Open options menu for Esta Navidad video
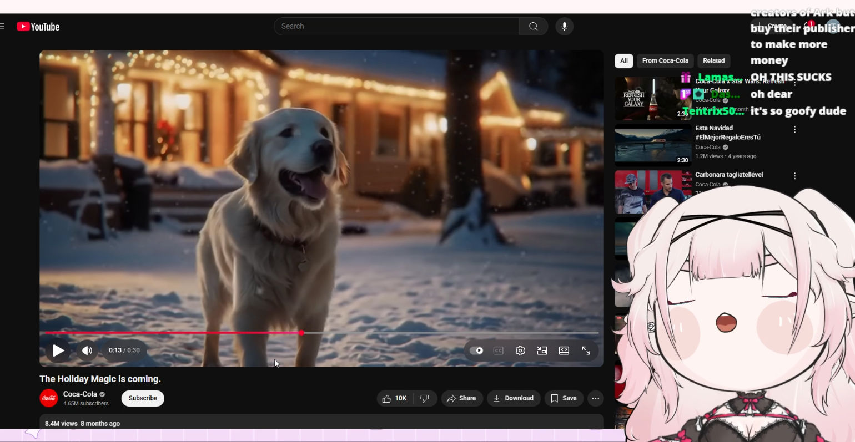 795,129
